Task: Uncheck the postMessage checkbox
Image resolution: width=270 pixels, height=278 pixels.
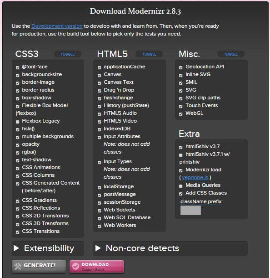Action: coord(100,195)
